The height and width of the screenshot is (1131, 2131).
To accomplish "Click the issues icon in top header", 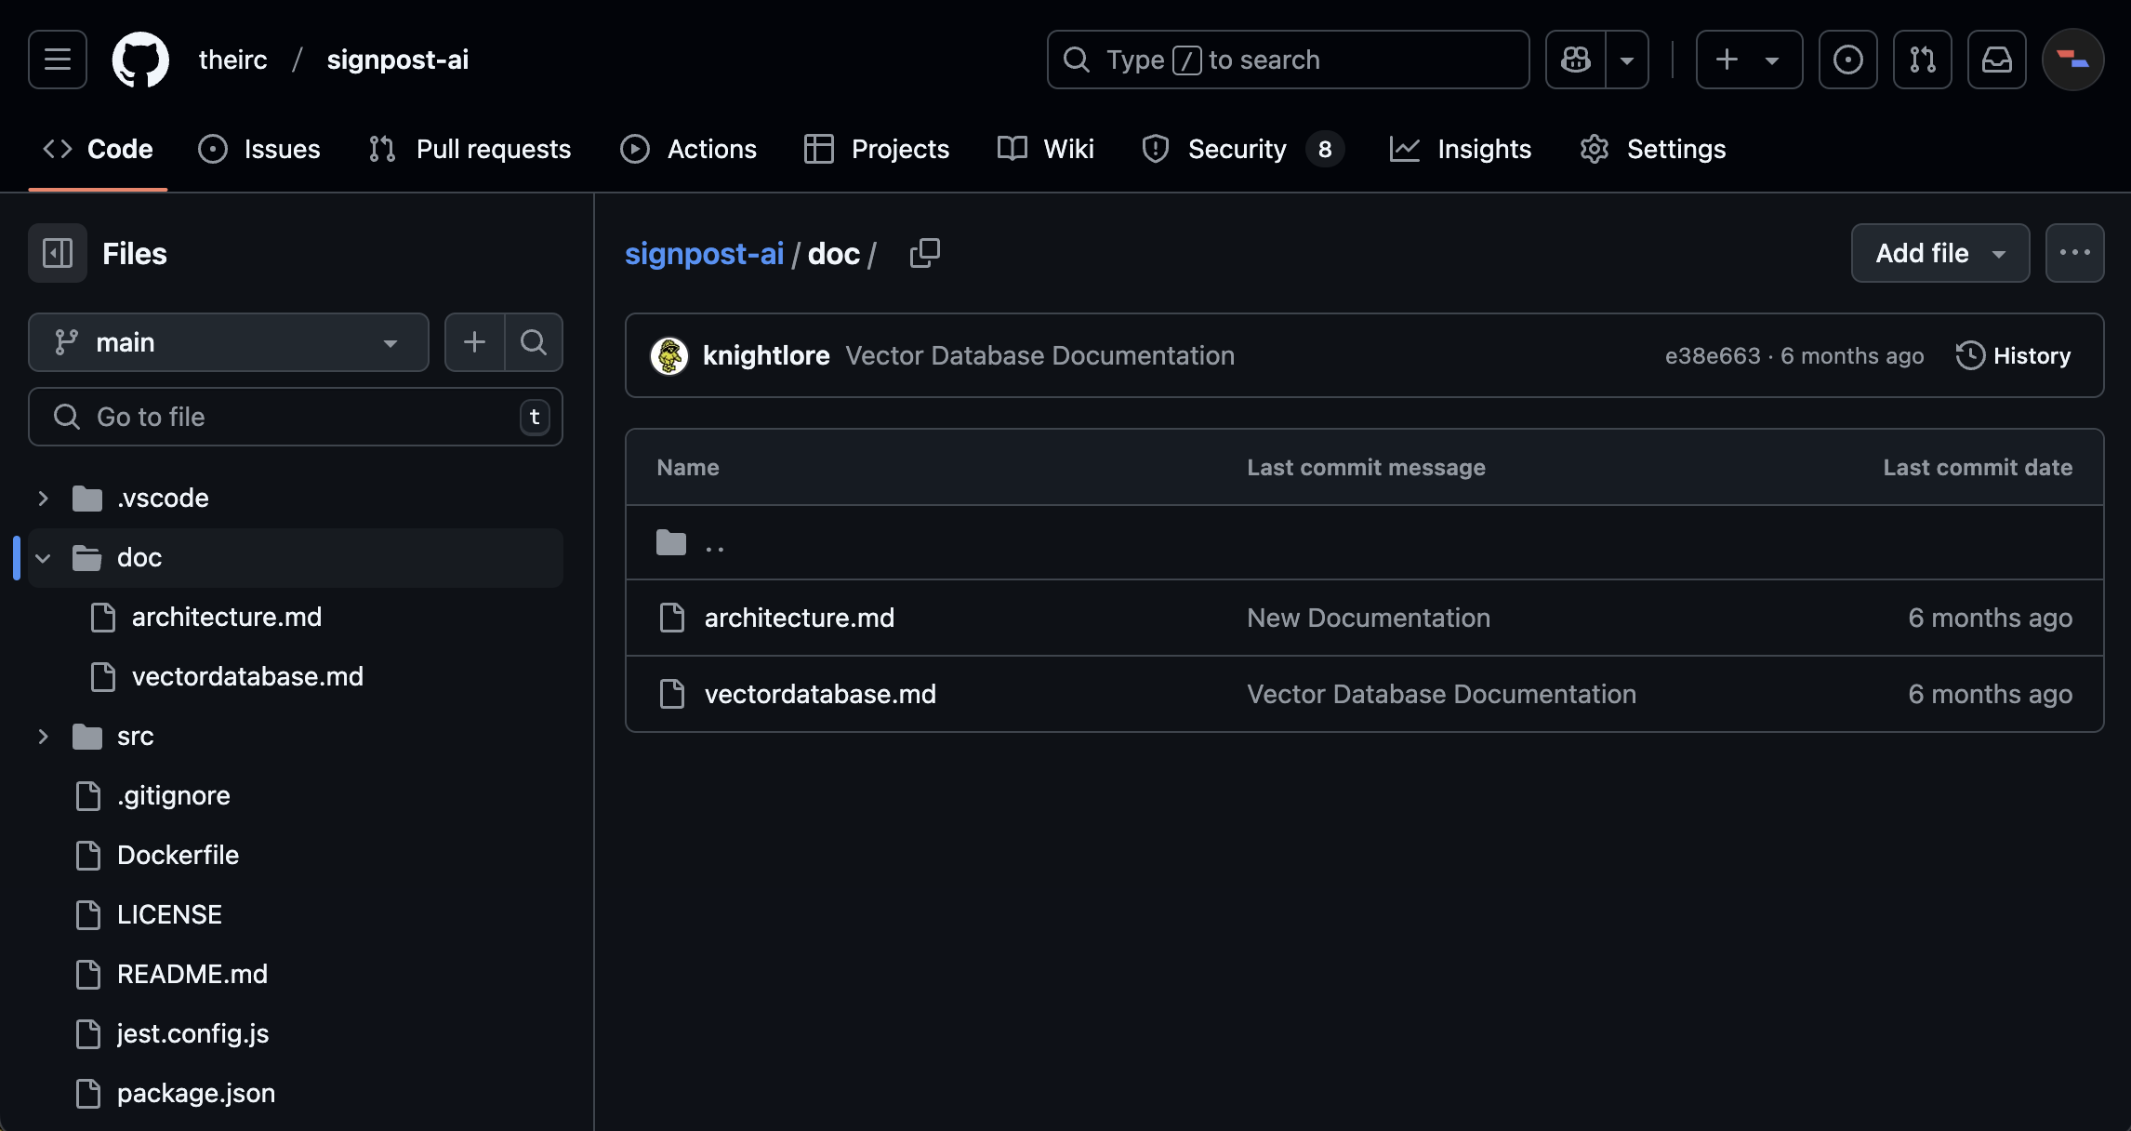I will pos(1847,60).
